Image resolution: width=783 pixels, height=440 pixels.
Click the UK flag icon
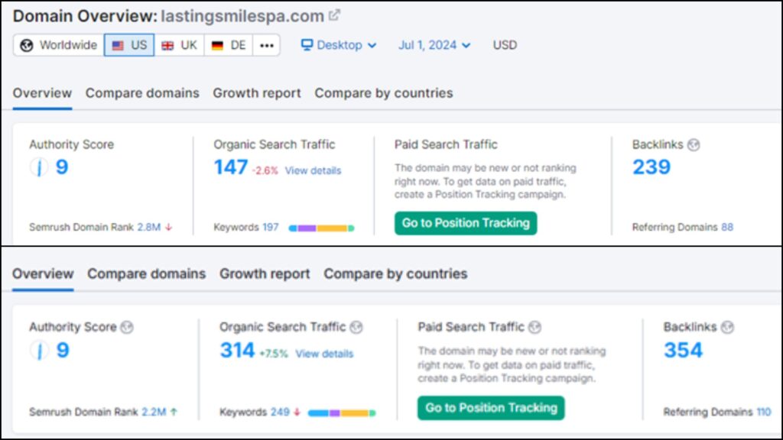(x=167, y=45)
